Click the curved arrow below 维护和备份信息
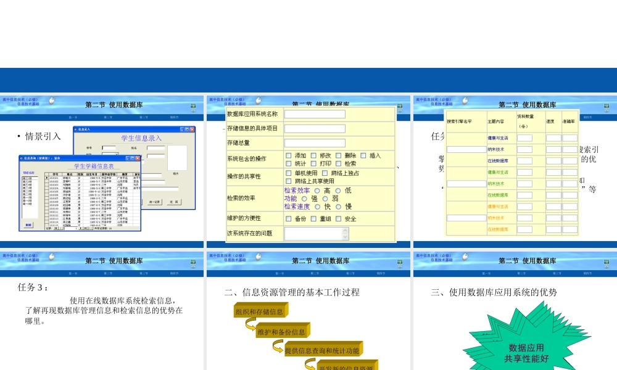This screenshot has width=617, height=370. pos(278,347)
